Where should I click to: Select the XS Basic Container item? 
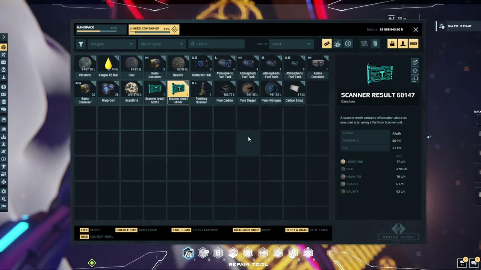[x=85, y=92]
